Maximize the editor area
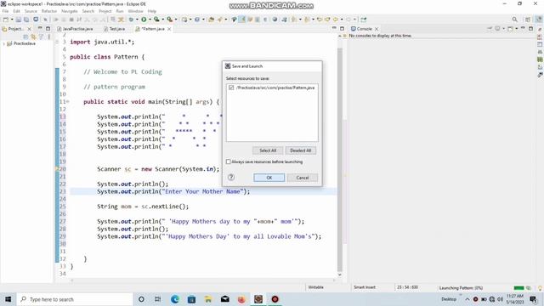544x306 pixels. (342, 28)
